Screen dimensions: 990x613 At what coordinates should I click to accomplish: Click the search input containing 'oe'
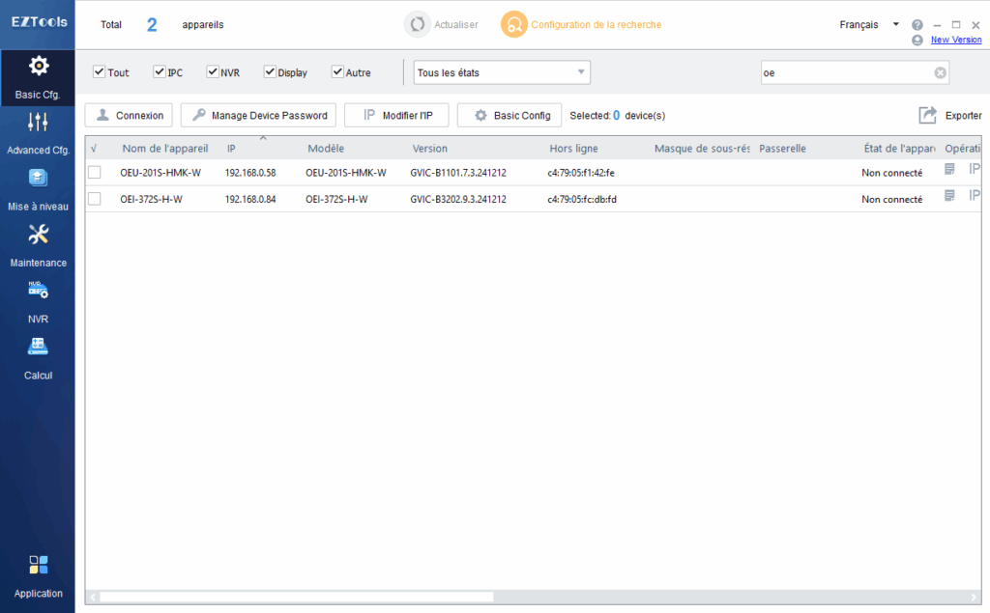(x=847, y=72)
